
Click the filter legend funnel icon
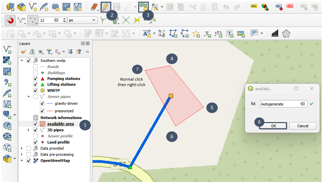49,52
